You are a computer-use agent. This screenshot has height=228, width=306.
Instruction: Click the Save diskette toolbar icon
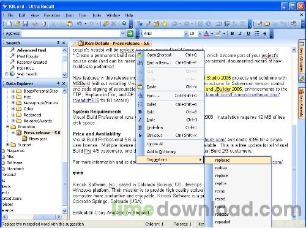pos(25,24)
